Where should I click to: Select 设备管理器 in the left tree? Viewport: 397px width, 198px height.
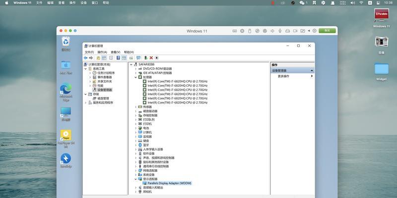click(105, 90)
